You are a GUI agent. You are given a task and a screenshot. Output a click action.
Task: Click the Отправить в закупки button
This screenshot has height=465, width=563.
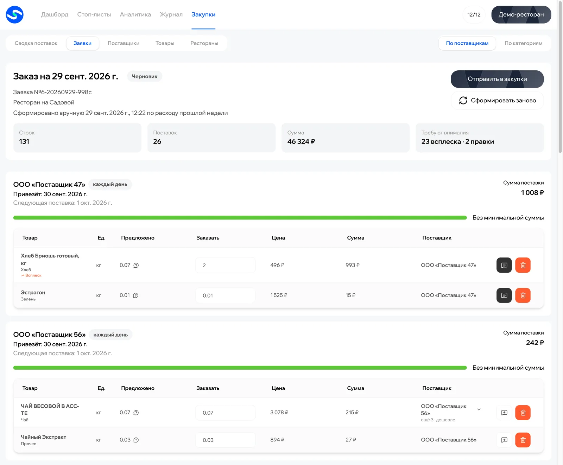click(497, 79)
